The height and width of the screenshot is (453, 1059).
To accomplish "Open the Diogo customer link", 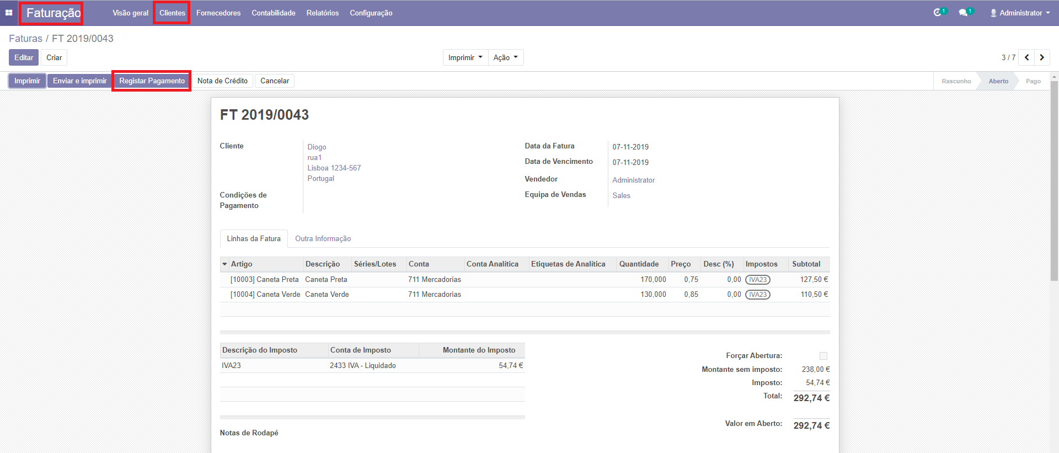I will click(x=317, y=147).
